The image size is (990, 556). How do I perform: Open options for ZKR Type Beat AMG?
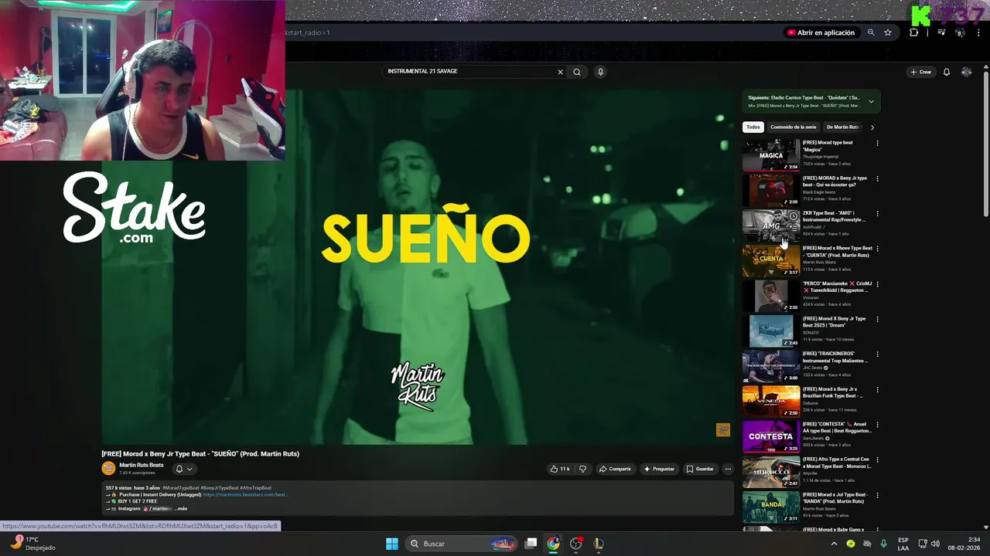pos(877,214)
